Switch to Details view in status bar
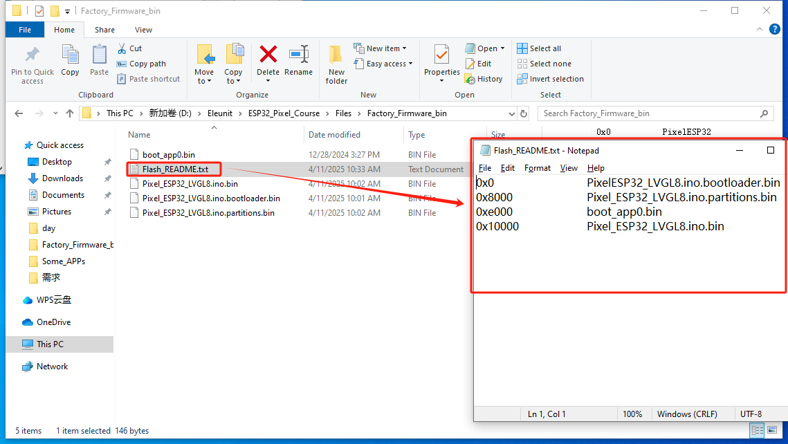The height and width of the screenshot is (444, 788). (x=757, y=430)
